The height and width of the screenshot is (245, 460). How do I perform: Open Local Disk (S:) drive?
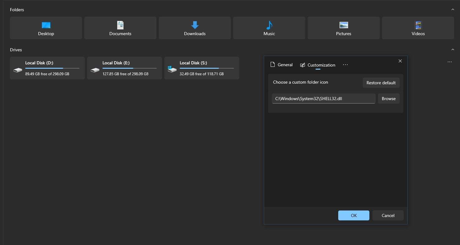(x=202, y=68)
